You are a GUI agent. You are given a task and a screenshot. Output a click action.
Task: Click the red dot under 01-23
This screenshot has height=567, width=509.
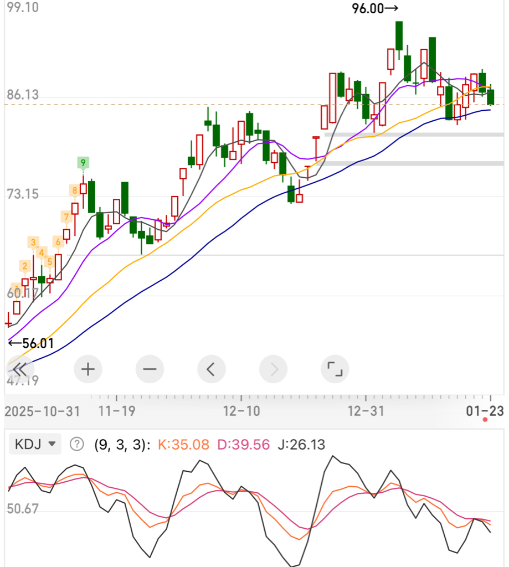(485, 420)
